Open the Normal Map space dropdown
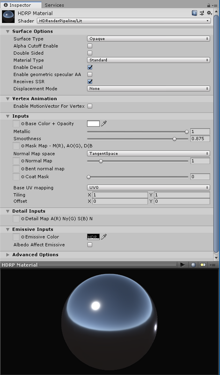Image resolution: width=220 pixels, height=375 pixels. (148, 154)
